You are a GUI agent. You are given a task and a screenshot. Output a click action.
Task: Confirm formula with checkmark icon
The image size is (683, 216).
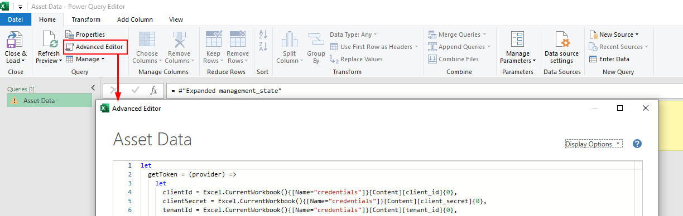tap(135, 90)
